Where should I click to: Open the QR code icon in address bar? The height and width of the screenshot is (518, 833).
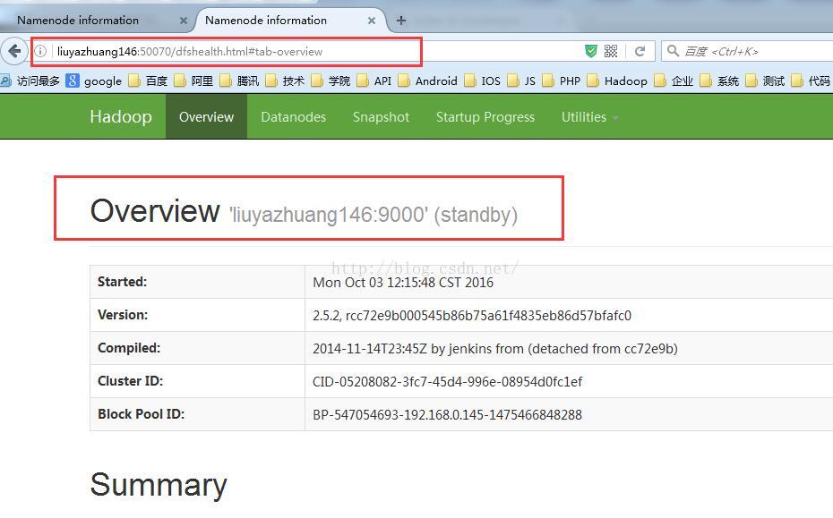611,52
